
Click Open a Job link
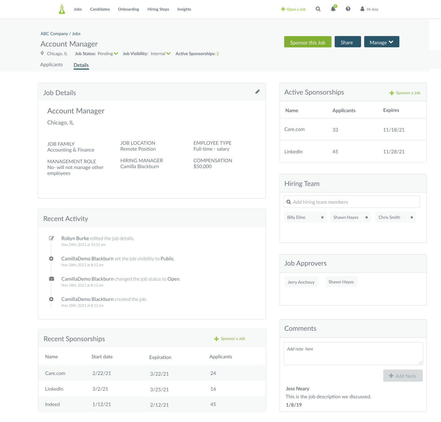293,9
